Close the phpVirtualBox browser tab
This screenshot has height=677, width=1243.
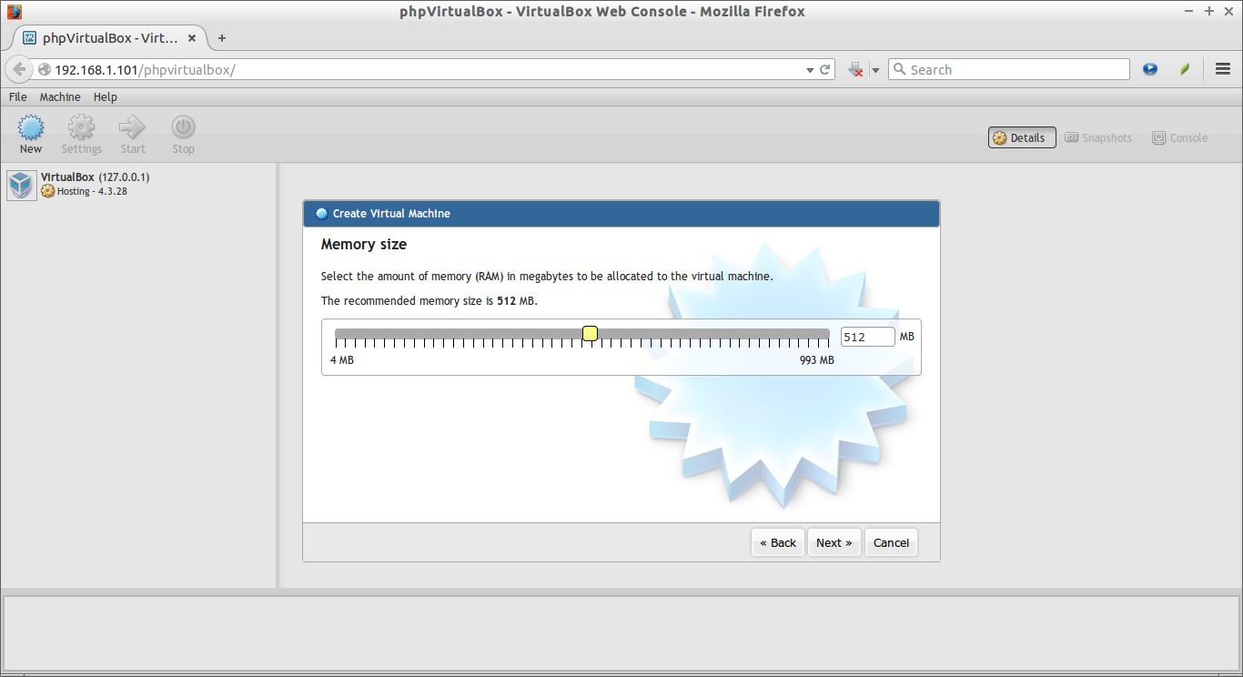click(192, 38)
